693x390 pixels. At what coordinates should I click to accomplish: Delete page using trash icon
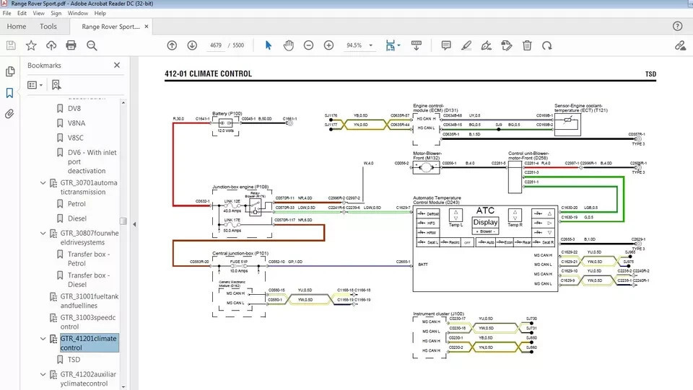(527, 45)
